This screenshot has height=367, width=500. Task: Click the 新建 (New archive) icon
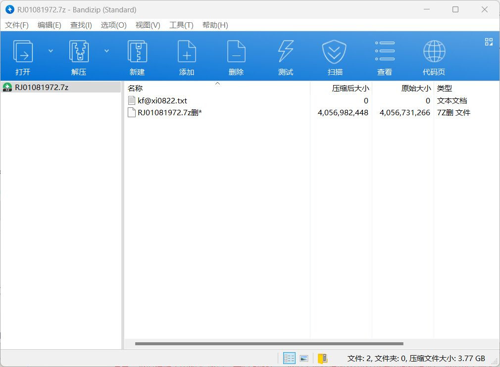pyautogui.click(x=137, y=51)
